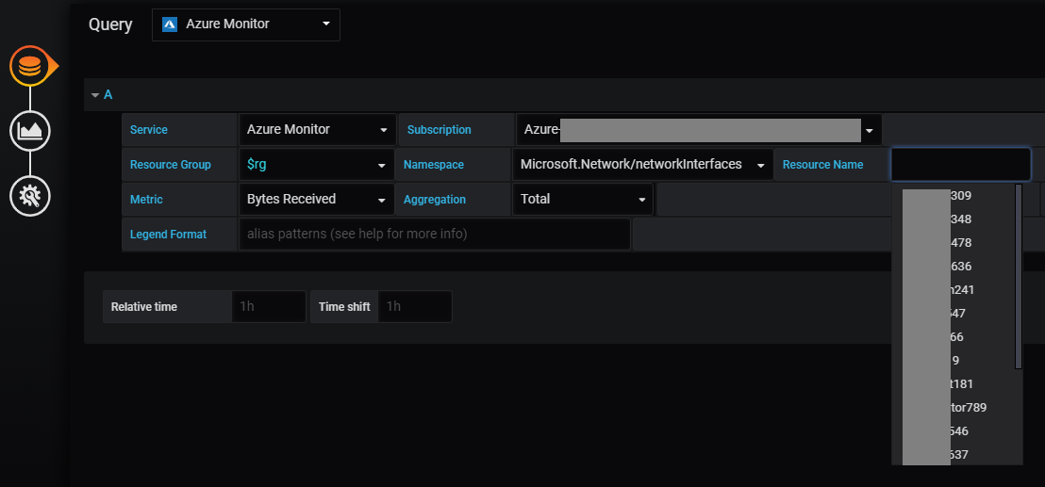Click the Legend Format alias patterns field
The height and width of the screenshot is (487, 1045).
coord(434,235)
